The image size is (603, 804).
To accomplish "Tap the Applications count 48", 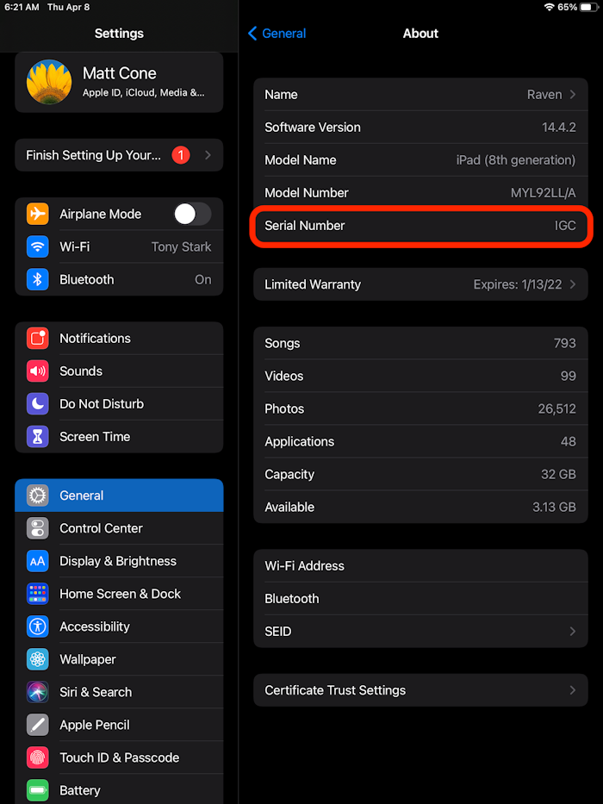I will 569,442.
